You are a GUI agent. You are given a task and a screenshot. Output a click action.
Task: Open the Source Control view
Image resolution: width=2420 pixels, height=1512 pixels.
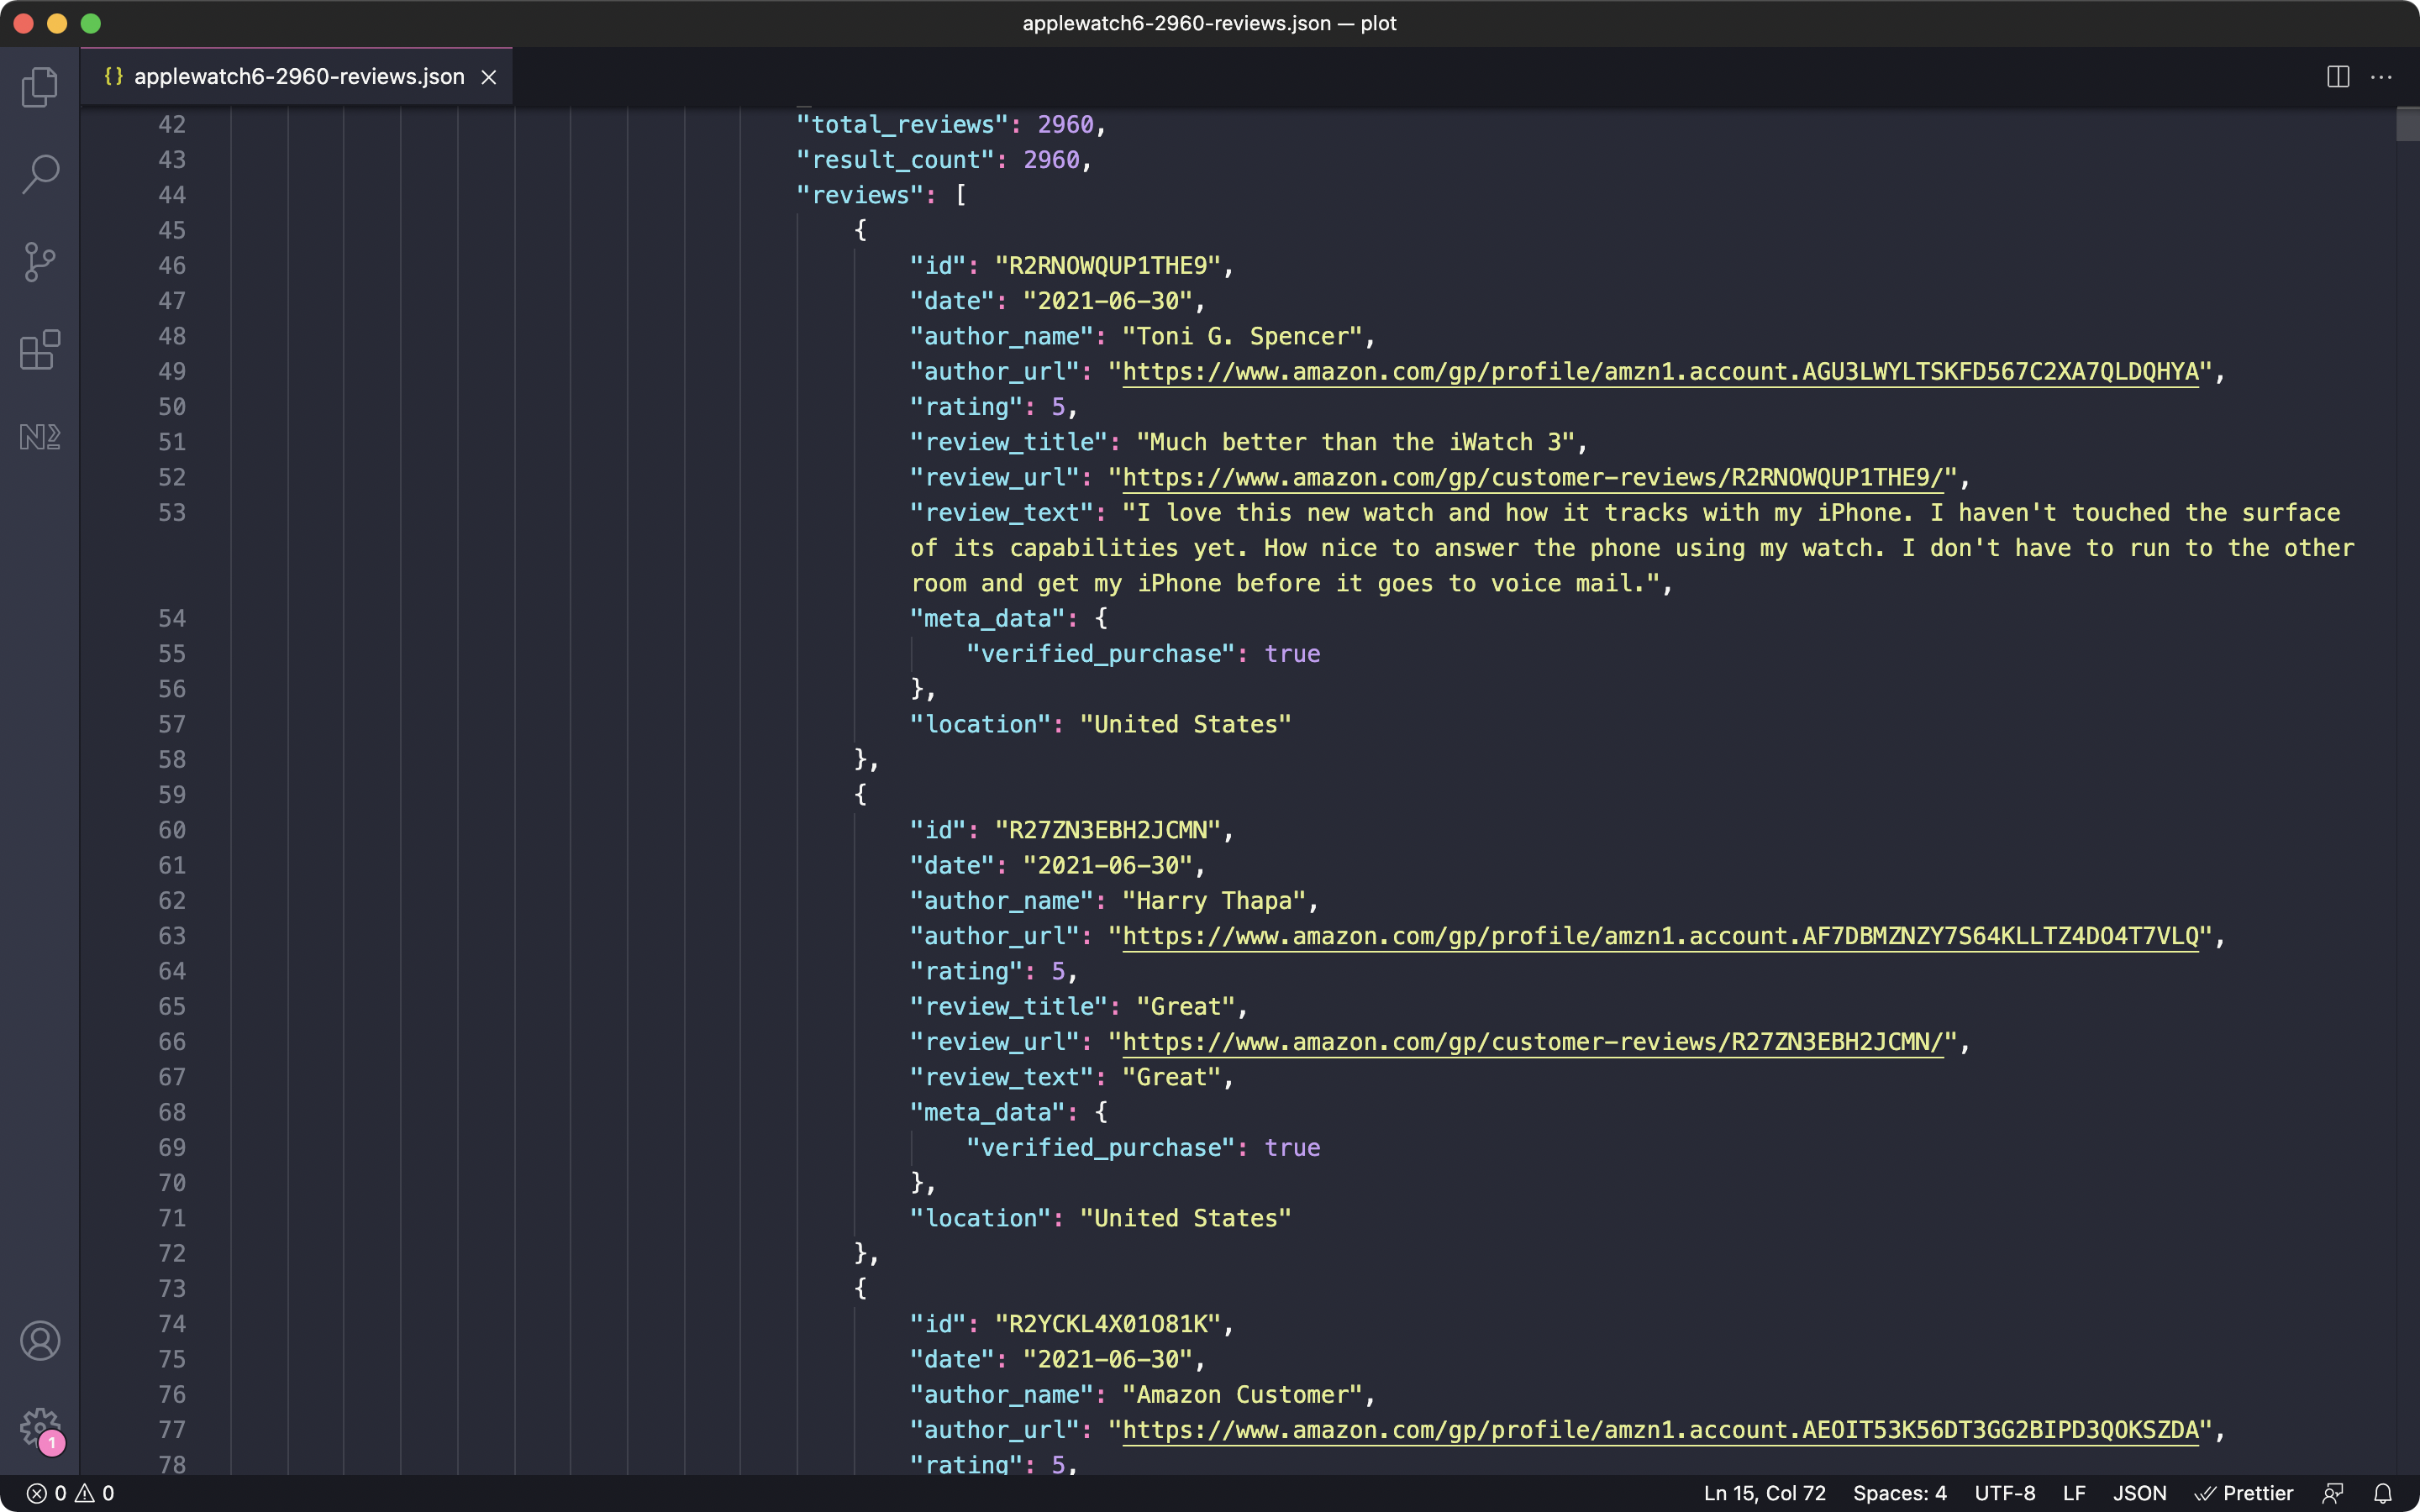(40, 262)
